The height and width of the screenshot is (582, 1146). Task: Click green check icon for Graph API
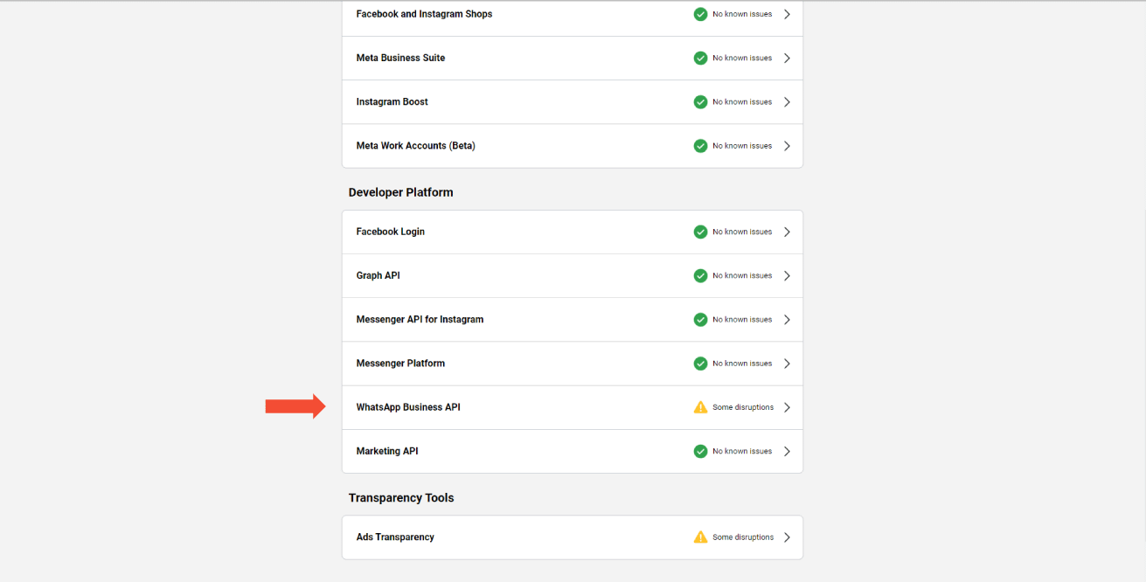coord(700,275)
